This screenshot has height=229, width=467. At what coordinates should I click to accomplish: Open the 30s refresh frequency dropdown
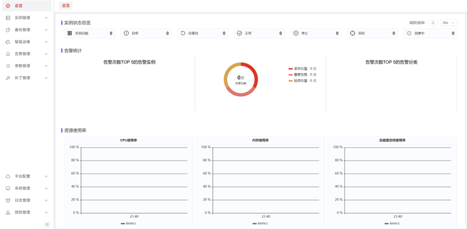449,23
